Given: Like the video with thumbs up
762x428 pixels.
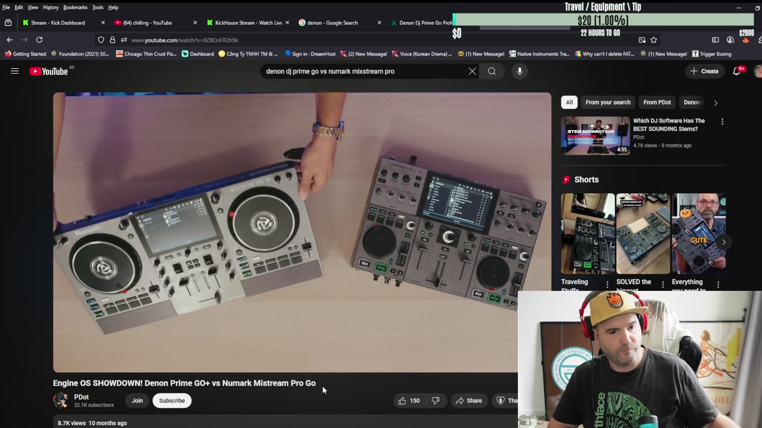Looking at the screenshot, I should click(x=408, y=401).
